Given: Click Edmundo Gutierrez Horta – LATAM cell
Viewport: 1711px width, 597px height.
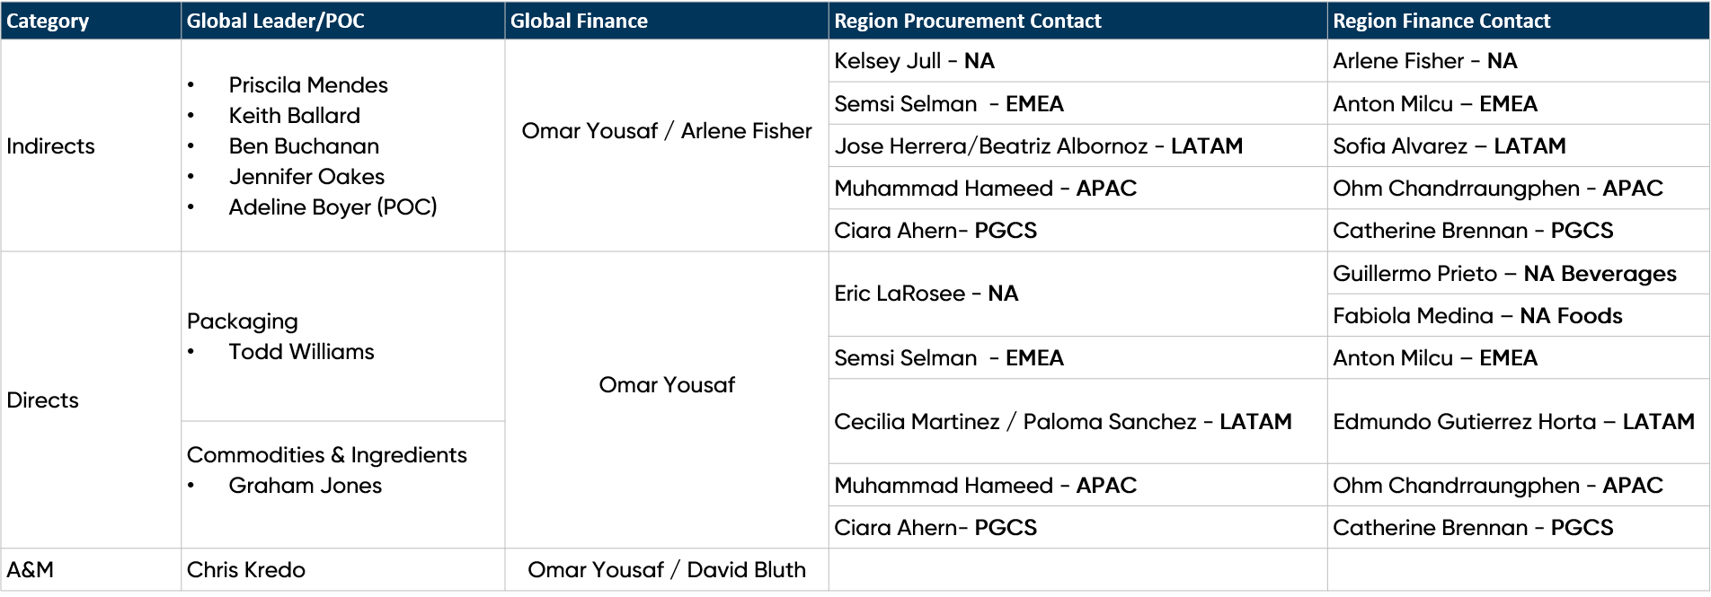Looking at the screenshot, I should [x=1518, y=421].
